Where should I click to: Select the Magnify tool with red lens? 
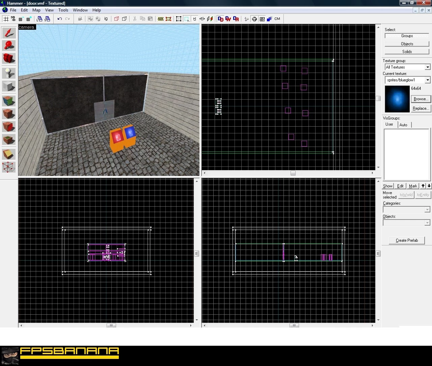[9, 46]
